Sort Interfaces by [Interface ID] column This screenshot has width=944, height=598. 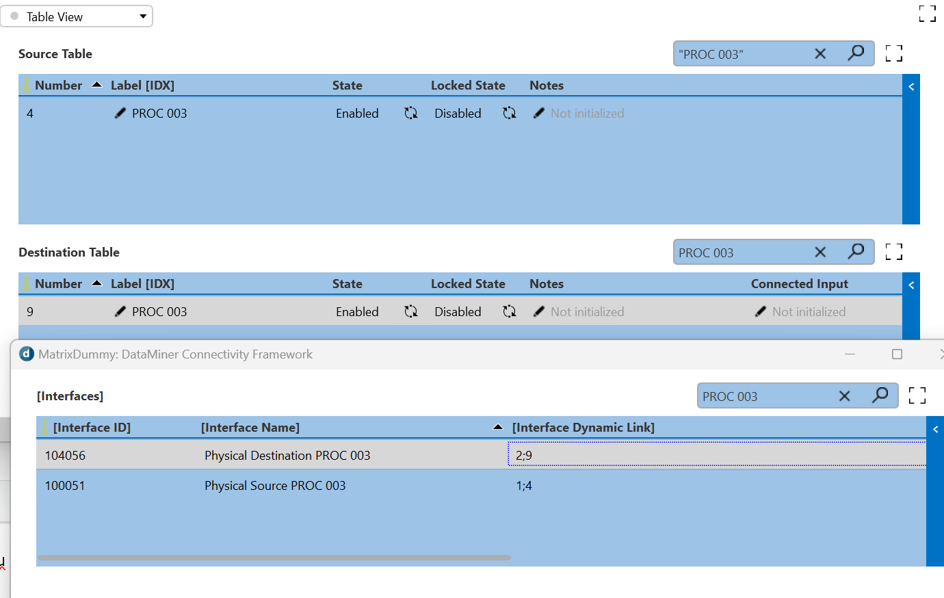[92, 428]
